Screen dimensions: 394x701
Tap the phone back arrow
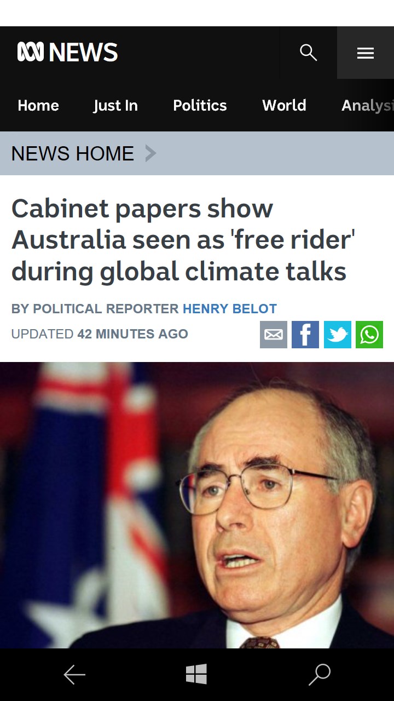tap(74, 675)
